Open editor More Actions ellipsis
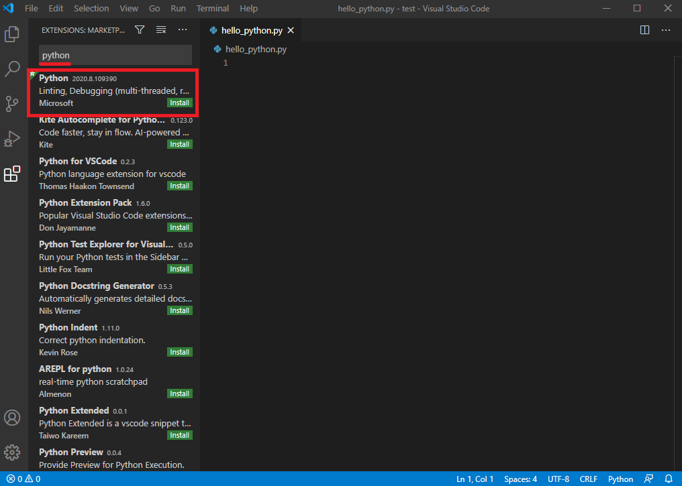 [666, 30]
